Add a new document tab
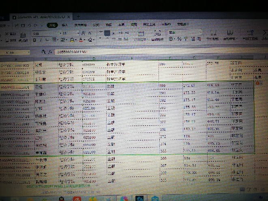Viewport: 268px width, 201px height. pyautogui.click(x=78, y=17)
